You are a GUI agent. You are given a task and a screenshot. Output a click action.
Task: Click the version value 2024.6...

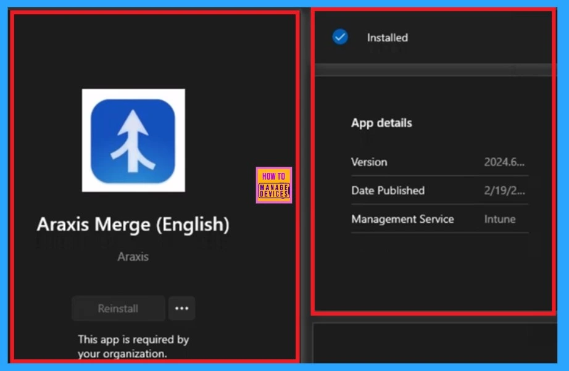coord(504,162)
